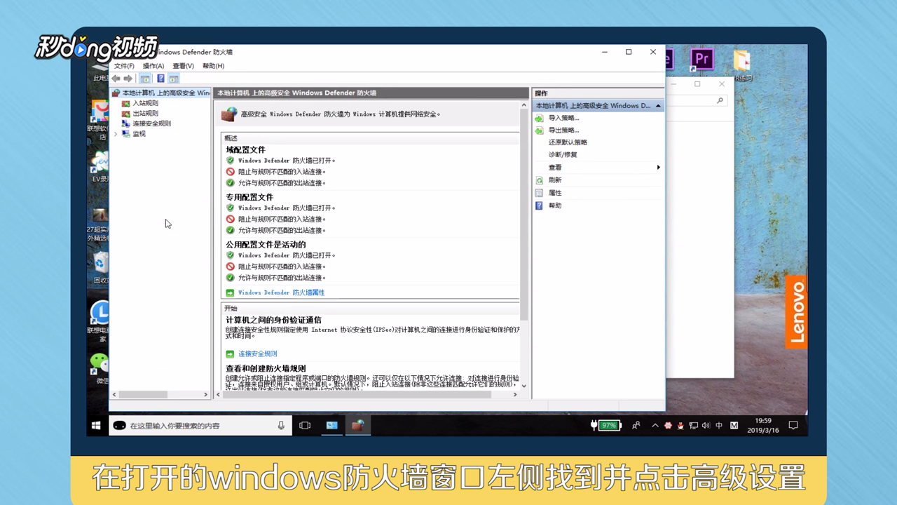
Task: Click scroll-up arrow of center pane scrollbar
Action: click(523, 105)
